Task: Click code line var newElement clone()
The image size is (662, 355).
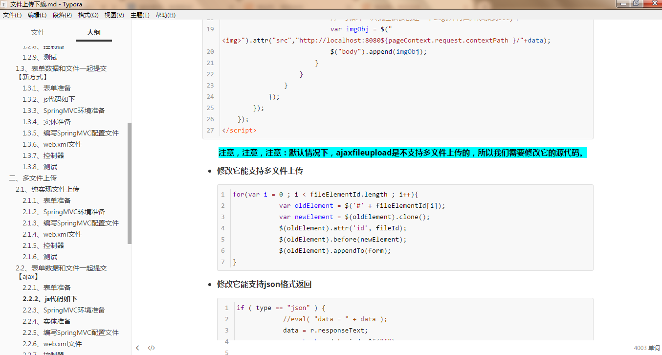Action: click(x=354, y=217)
